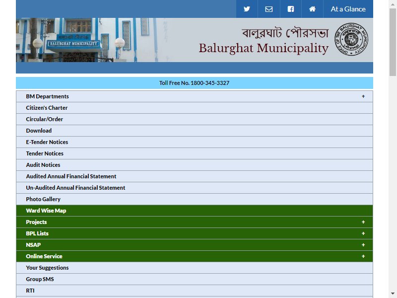Image resolution: width=397 pixels, height=298 pixels.
Task: Go to Home via house icon
Action: coord(312,9)
